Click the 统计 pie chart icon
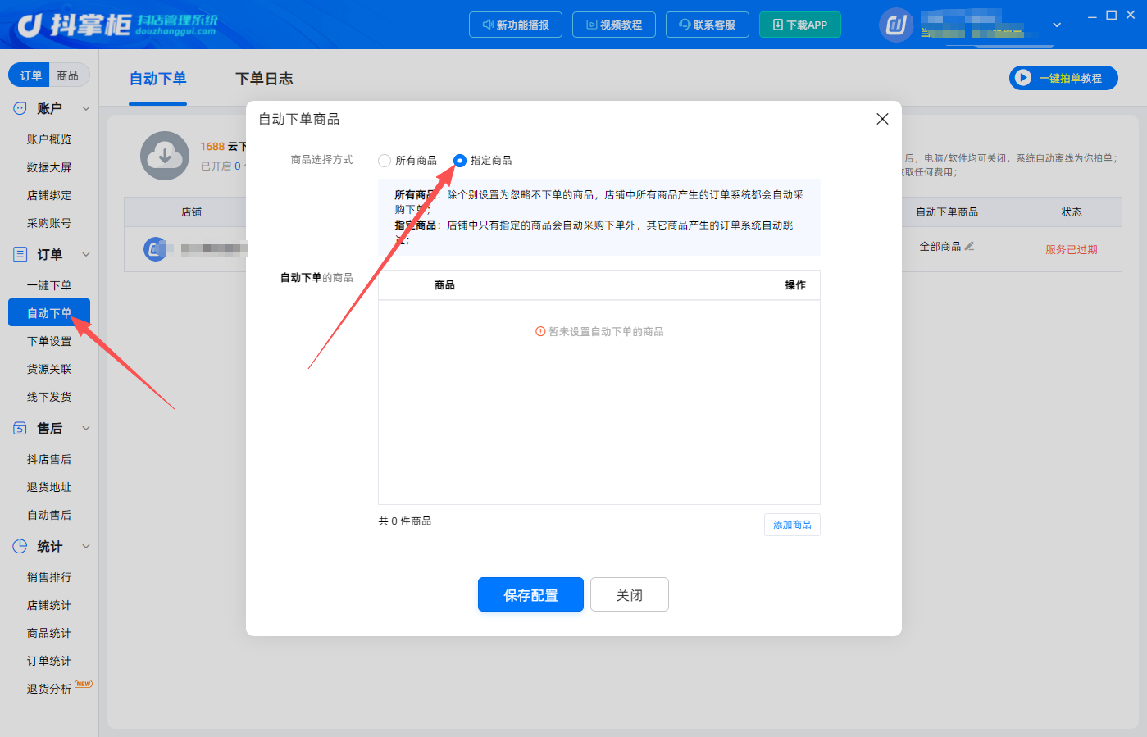Viewport: 1147px width, 737px height. point(20,546)
